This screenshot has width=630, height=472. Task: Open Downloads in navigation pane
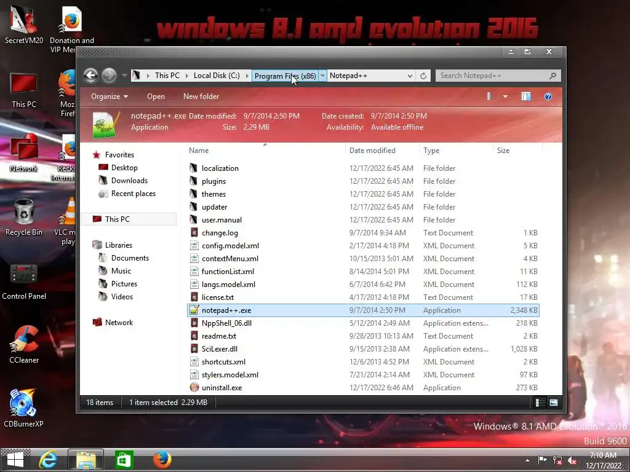[129, 181]
